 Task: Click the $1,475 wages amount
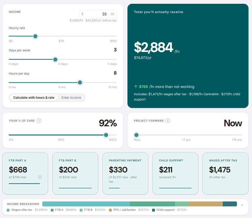point(220,170)
